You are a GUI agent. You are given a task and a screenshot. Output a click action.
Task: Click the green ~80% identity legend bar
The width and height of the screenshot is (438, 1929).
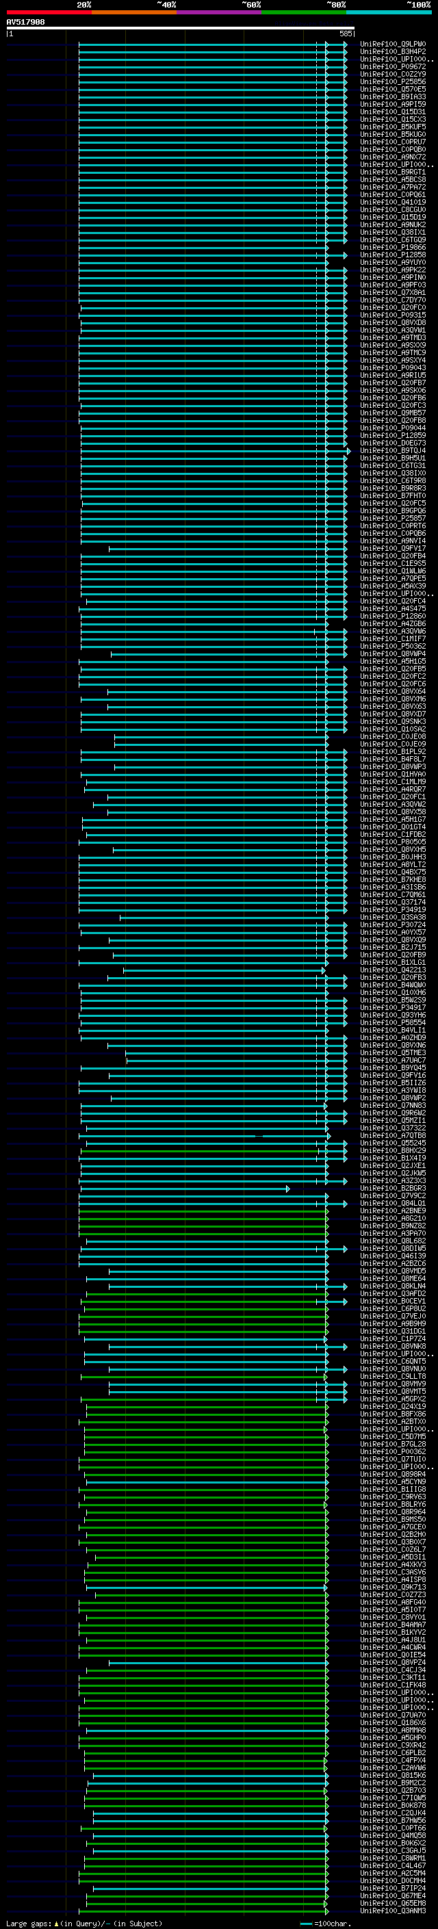click(x=304, y=12)
